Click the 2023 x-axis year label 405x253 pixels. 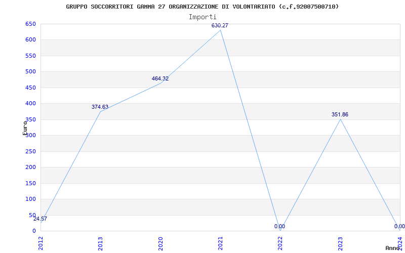tap(340, 243)
